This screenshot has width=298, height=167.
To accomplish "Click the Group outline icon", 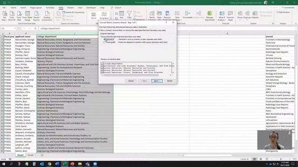I will 240,13.
